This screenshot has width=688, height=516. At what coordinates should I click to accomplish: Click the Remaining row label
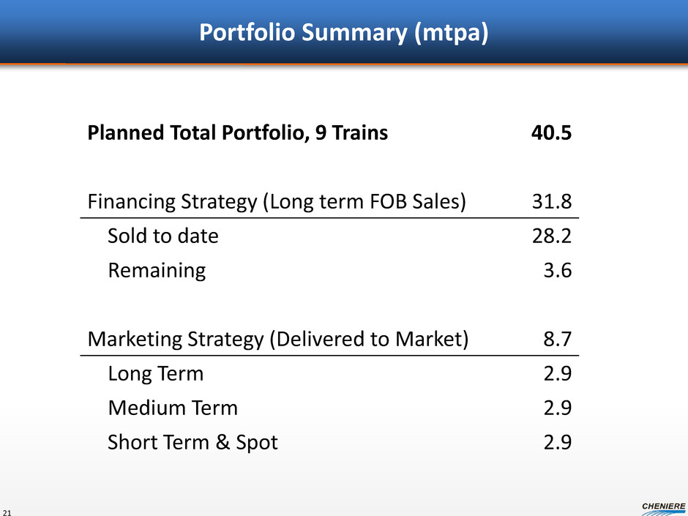(x=157, y=271)
